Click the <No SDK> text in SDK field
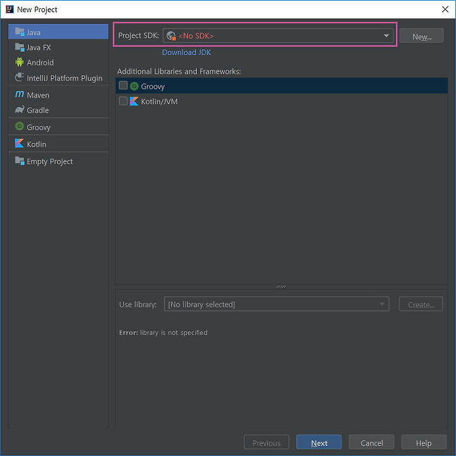Screen dimensions: 456x456 (x=196, y=36)
